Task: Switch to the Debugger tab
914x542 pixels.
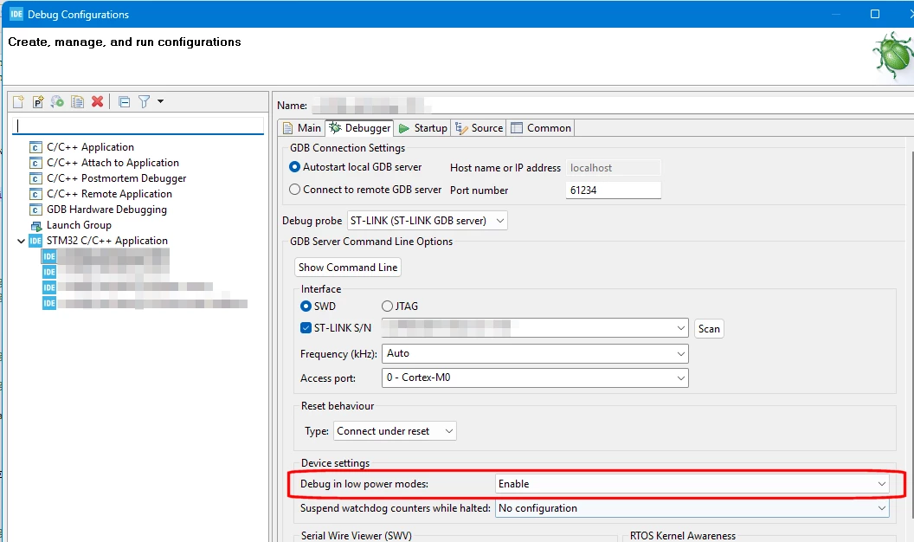Action: tap(360, 127)
